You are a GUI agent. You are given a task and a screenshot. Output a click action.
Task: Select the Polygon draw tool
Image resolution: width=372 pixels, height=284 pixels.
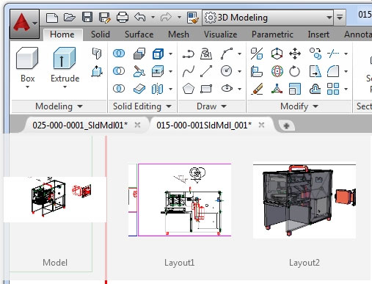click(x=189, y=89)
